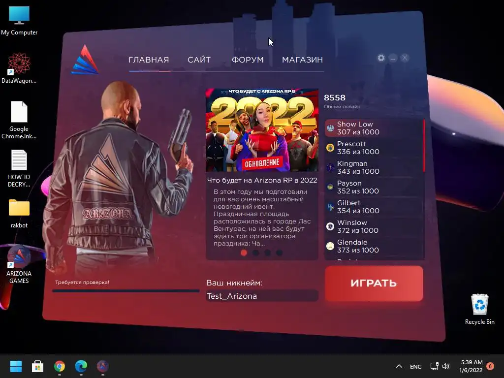Click the 8558 total online counter

tap(335, 97)
